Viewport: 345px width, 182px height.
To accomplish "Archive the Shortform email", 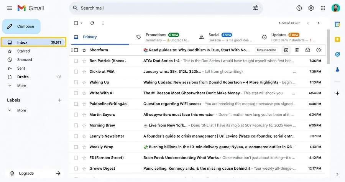I will coord(286,50).
